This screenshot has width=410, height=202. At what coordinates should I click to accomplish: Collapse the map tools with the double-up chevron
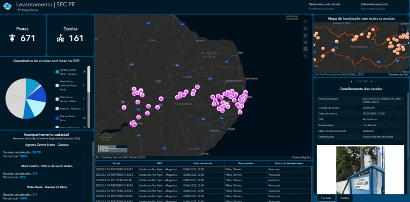pos(305,21)
